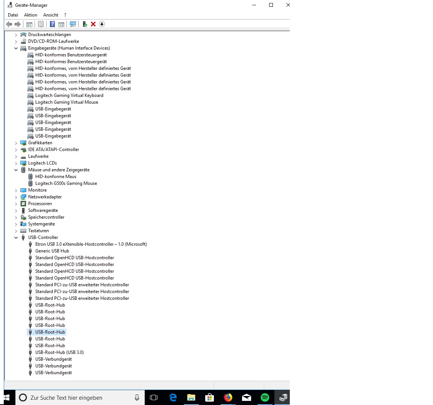Open Microsoft Edge from the taskbar
This screenshot has width=433, height=405.
(173, 397)
